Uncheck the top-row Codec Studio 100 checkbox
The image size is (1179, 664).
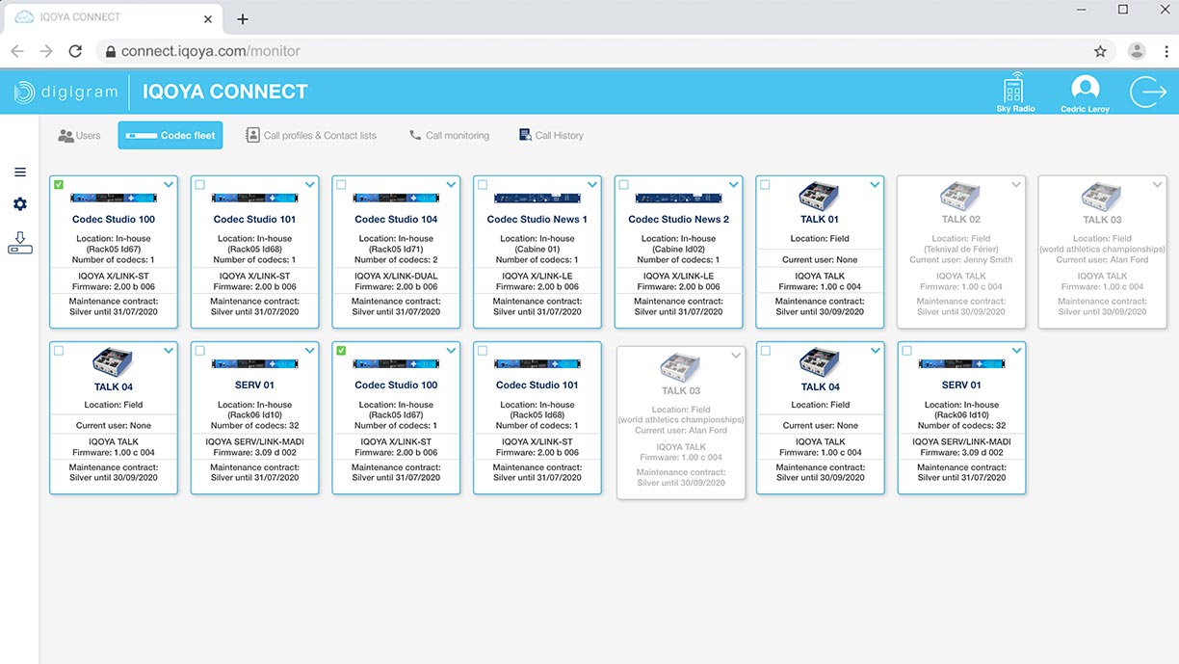coord(59,185)
